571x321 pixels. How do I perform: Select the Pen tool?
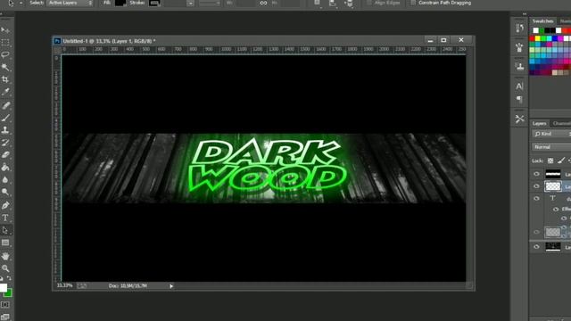(x=5, y=206)
